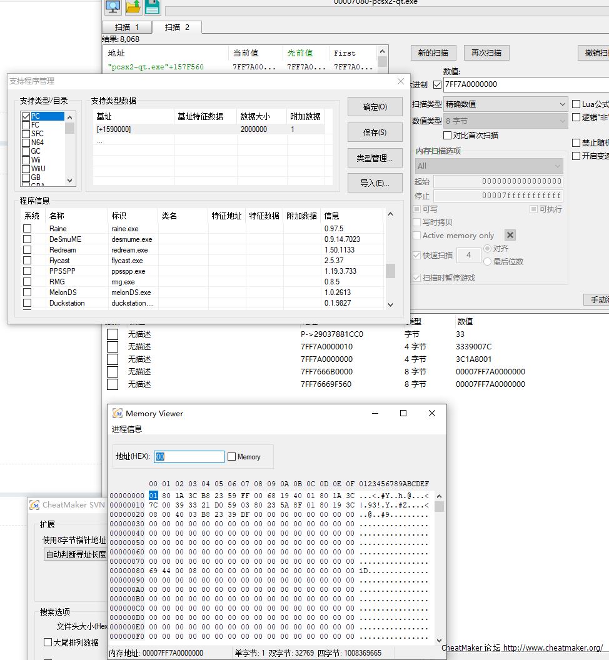Viewport: 609px width, 660px height.
Task: Click the 地址(HEX) input field
Action: [189, 457]
